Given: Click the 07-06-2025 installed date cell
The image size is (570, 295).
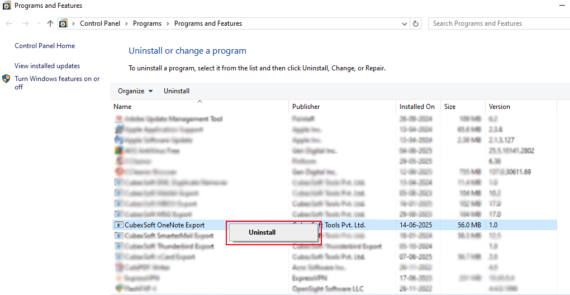Looking at the screenshot, I should [416, 257].
